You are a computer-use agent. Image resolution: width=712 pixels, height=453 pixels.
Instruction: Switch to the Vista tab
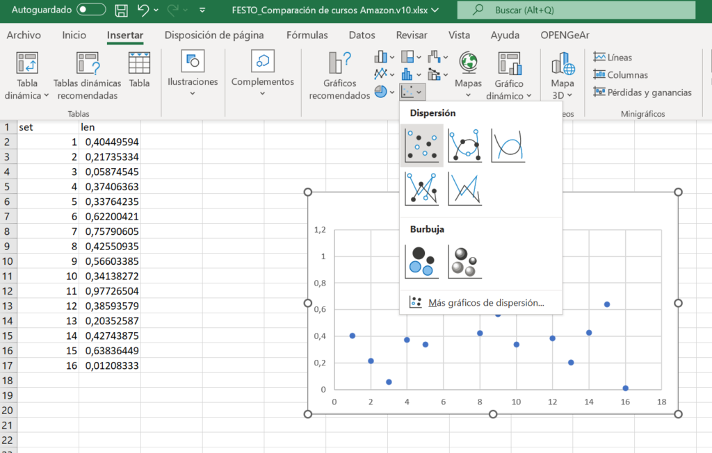point(459,35)
